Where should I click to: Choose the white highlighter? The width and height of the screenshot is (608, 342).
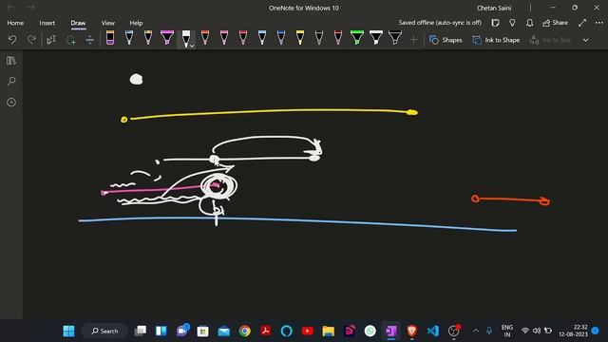[376, 38]
